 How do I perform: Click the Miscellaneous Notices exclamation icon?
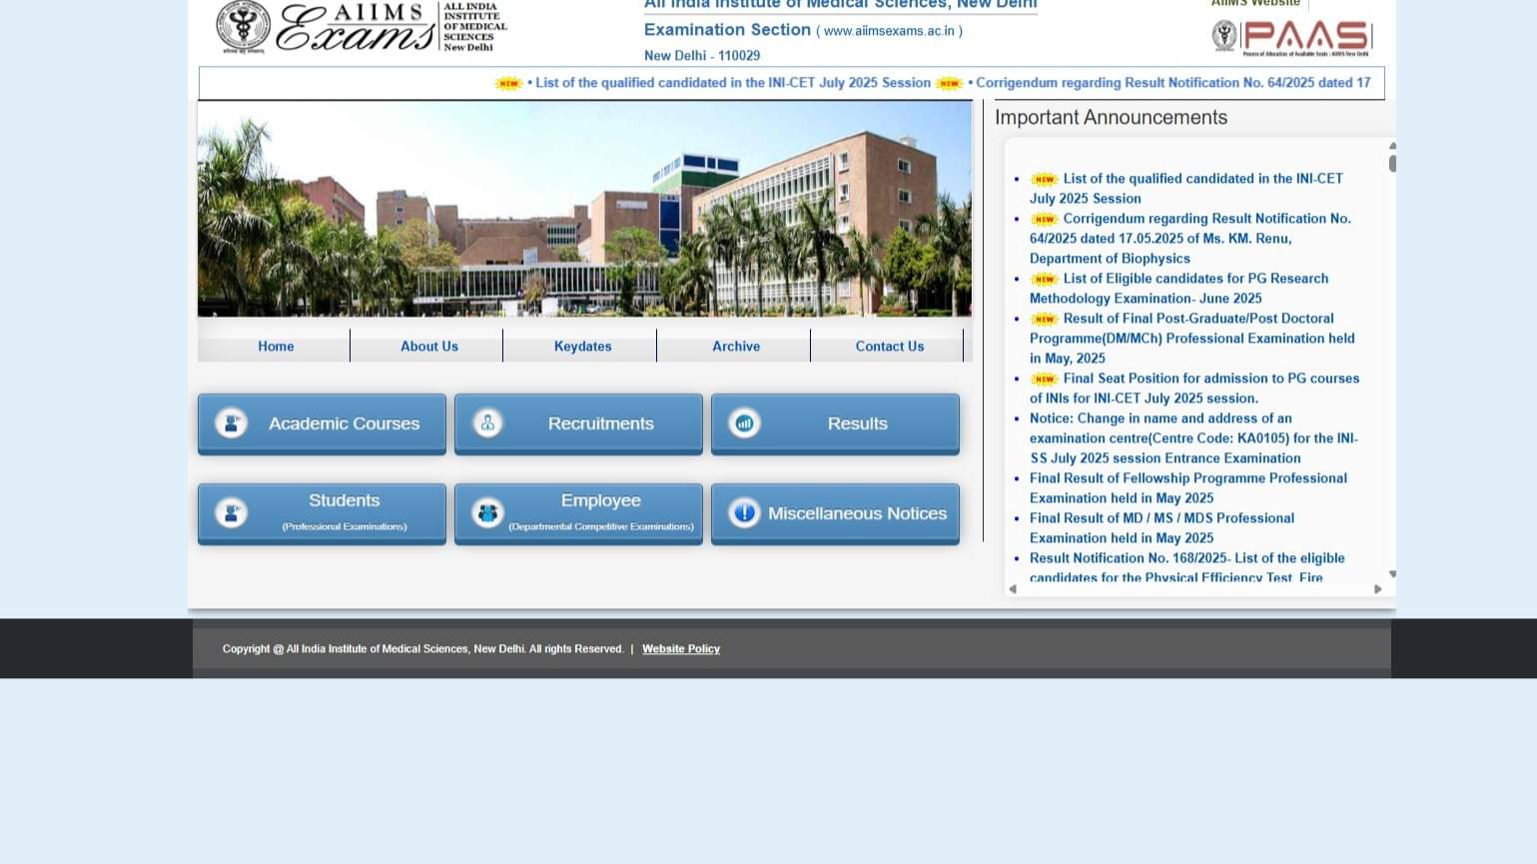(744, 512)
